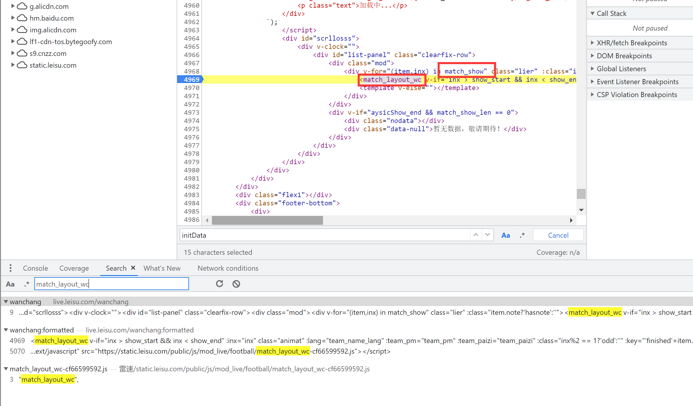This screenshot has width=693, height=406.
Task: Expand the img.alicdn.com domain node
Action: (13, 29)
